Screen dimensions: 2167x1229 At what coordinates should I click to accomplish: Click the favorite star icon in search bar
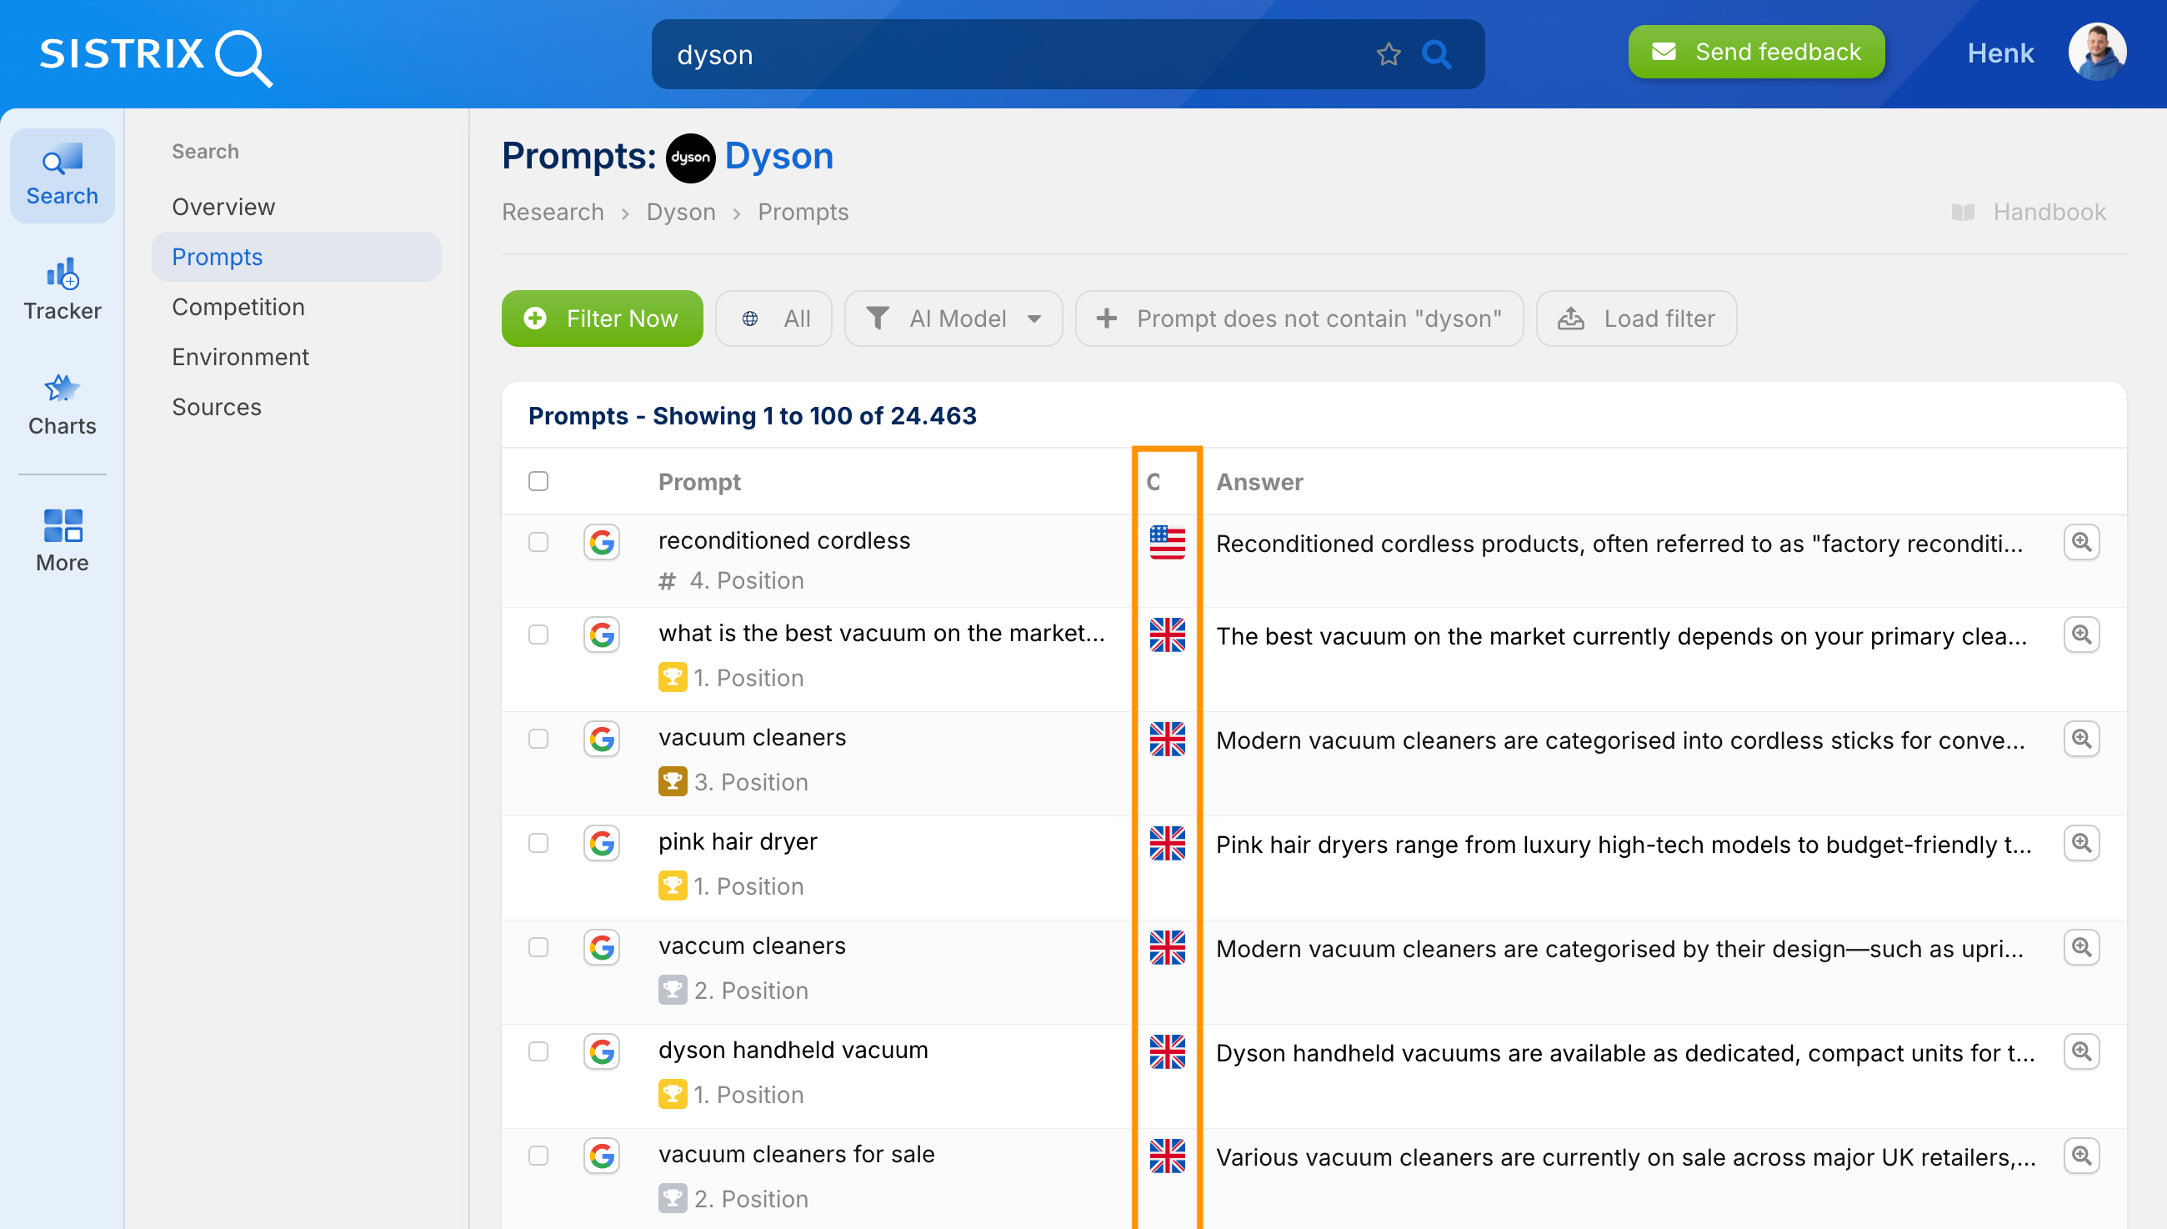tap(1389, 55)
